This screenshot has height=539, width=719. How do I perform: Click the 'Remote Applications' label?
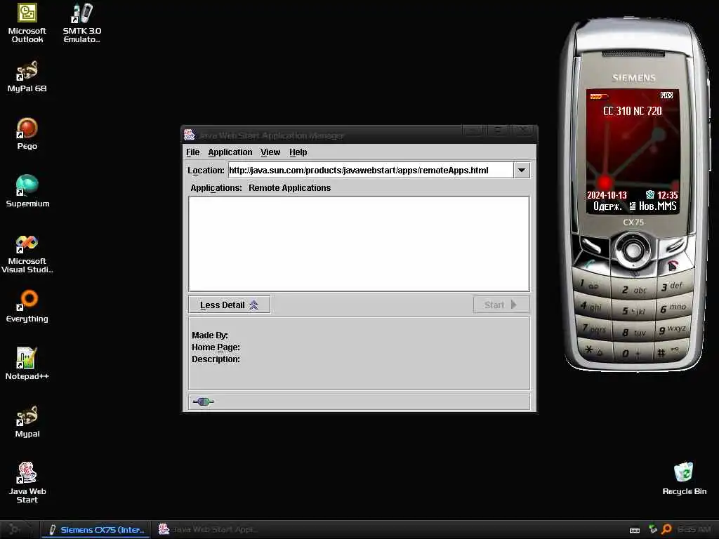coord(289,188)
